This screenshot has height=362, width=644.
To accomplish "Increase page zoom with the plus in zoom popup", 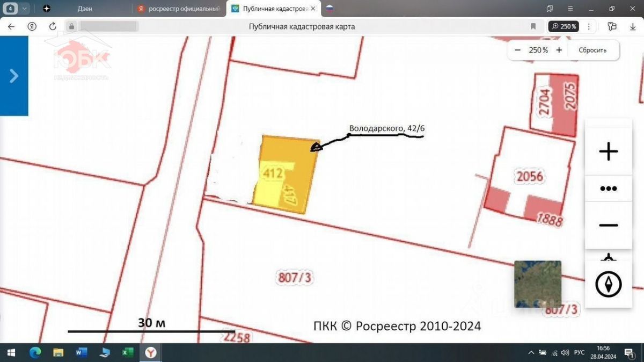I will tap(559, 50).
